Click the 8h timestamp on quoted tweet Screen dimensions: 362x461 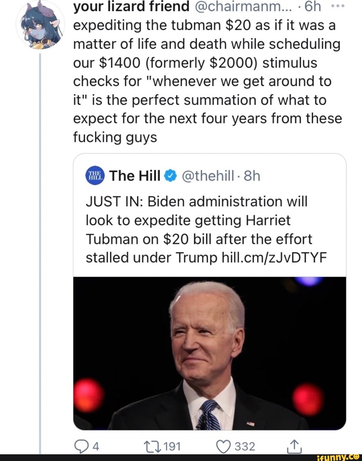pyautogui.click(x=252, y=176)
